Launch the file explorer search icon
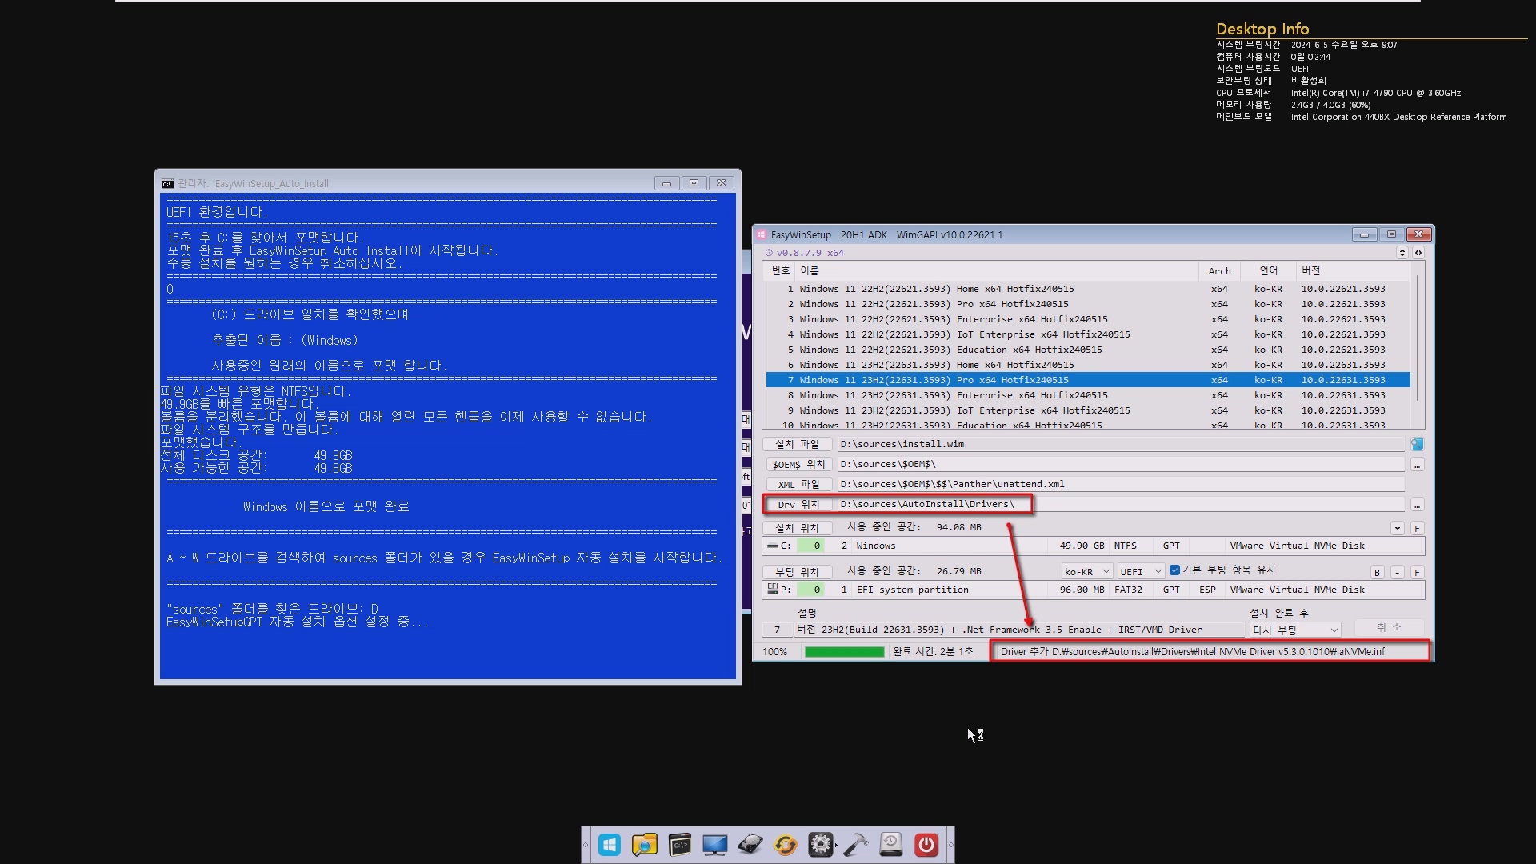This screenshot has width=1536, height=864. pos(644,845)
